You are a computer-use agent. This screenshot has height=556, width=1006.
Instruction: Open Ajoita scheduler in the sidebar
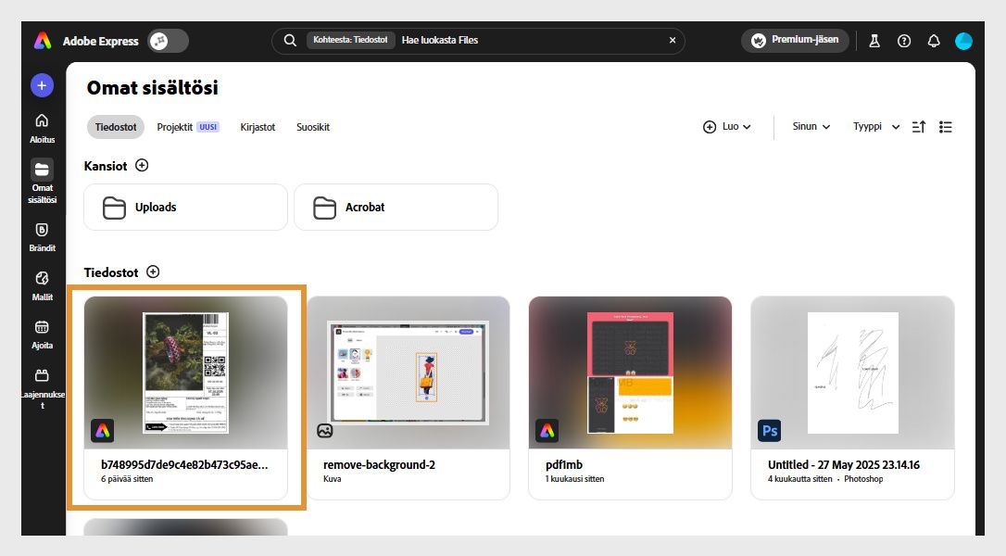[42, 334]
